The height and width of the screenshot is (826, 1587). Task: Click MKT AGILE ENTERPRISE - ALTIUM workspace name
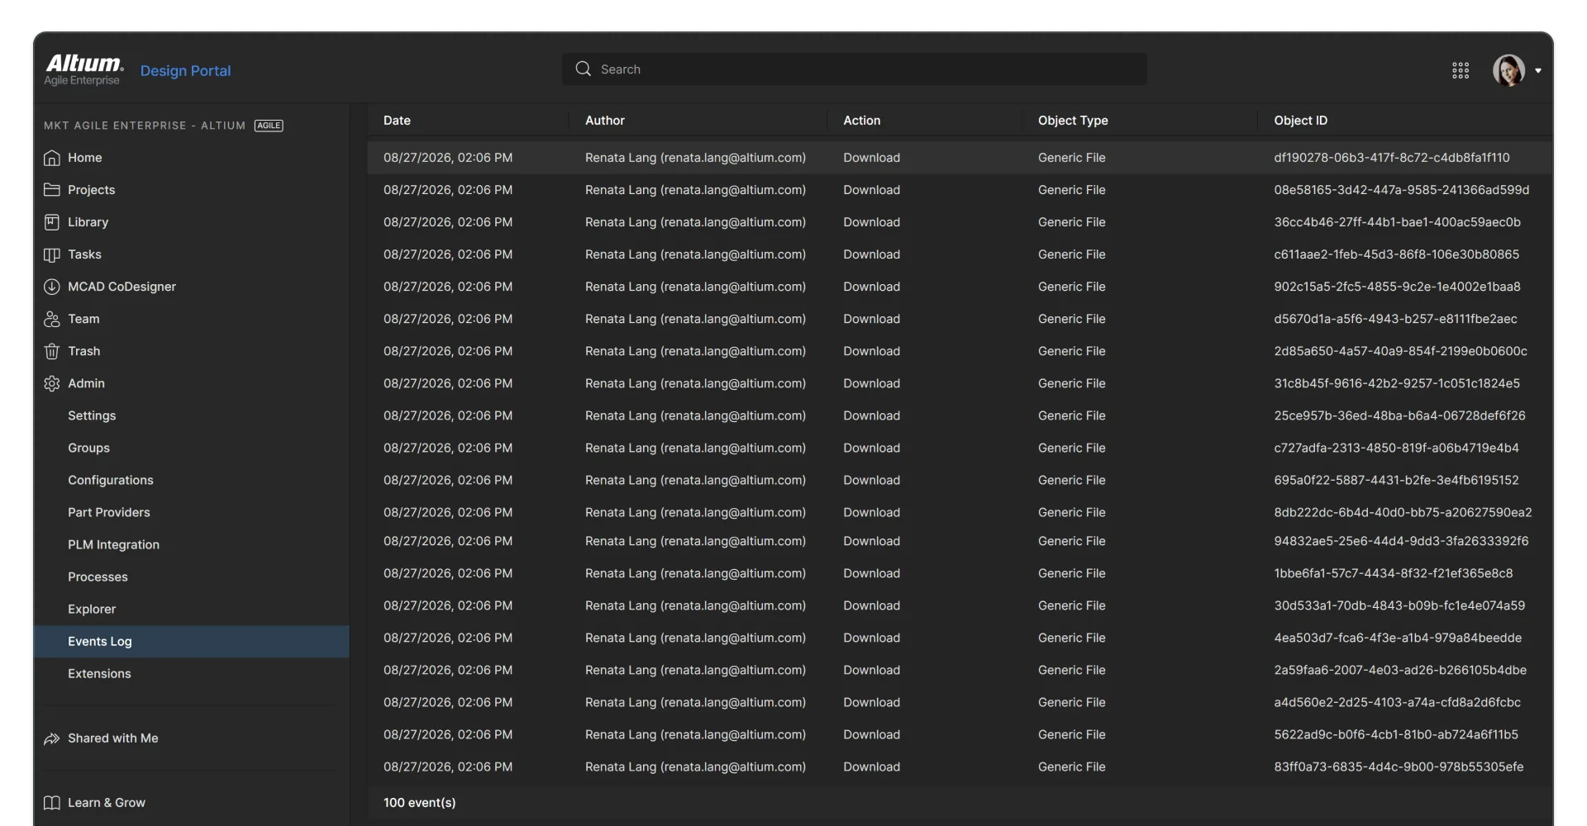145,126
